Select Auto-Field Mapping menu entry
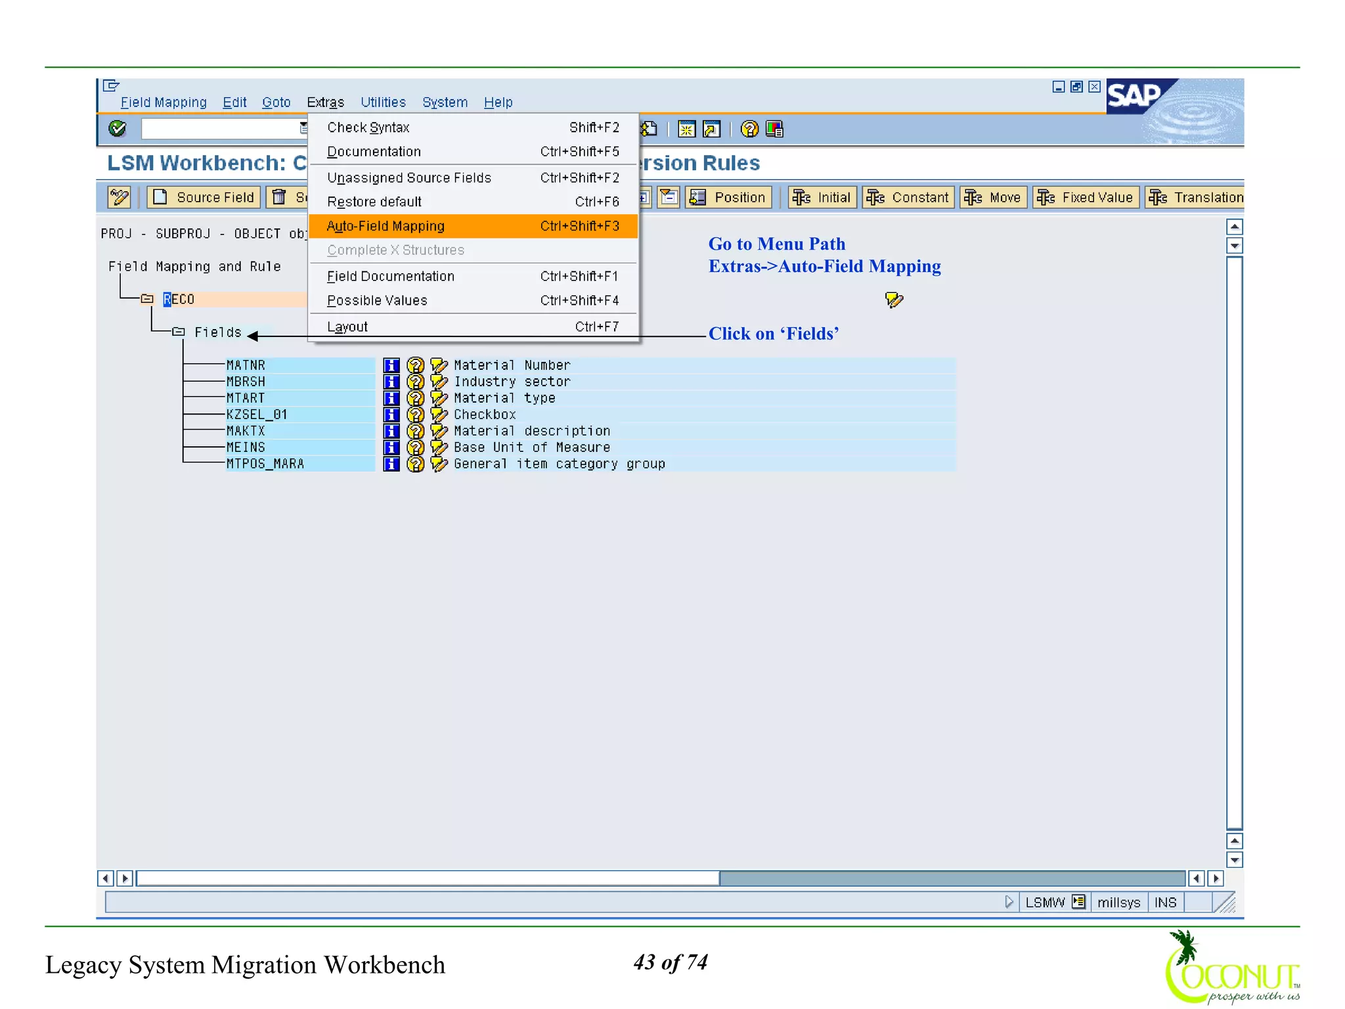The height and width of the screenshot is (1009, 1345). tap(473, 226)
